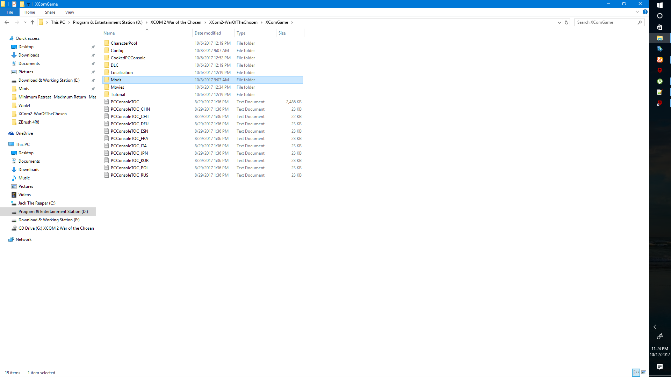
Task: Click the Search XComGame input field
Action: (x=606, y=22)
